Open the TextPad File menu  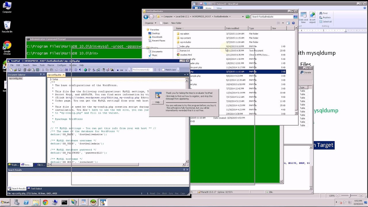12,65
